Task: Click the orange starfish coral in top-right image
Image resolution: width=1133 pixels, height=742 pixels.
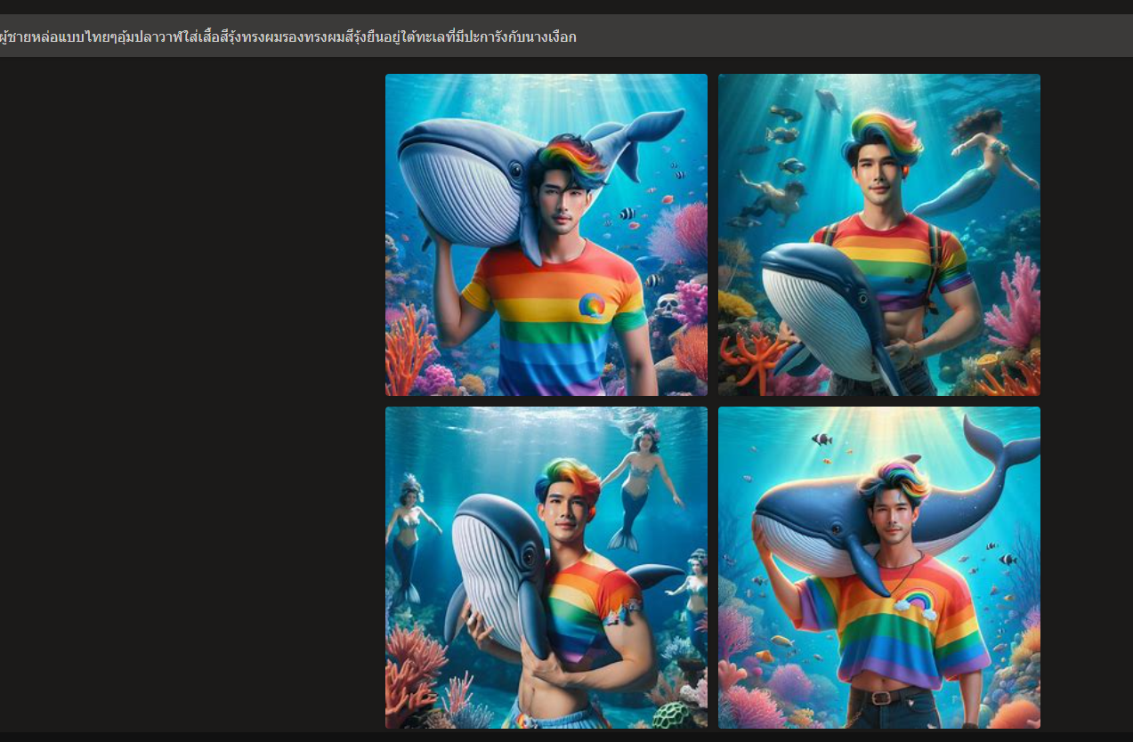Action: tap(750, 356)
